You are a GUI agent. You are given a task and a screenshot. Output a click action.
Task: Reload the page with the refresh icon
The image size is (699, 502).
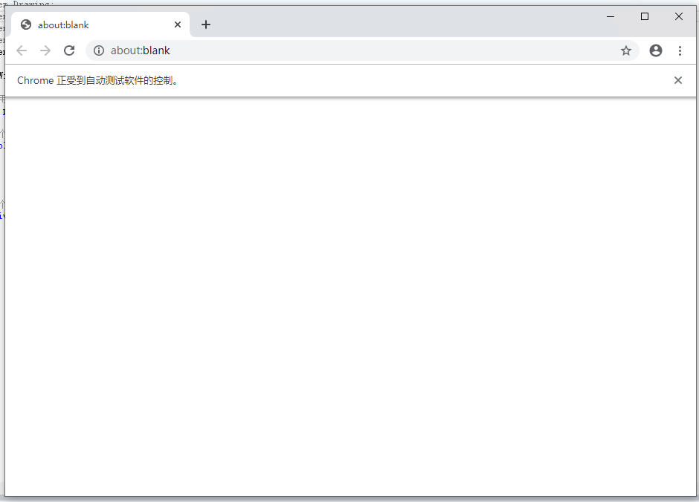pyautogui.click(x=69, y=50)
